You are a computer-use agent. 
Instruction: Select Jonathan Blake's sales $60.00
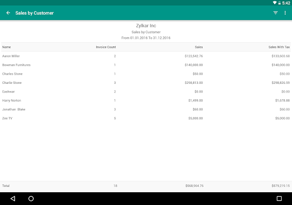pyautogui.click(x=198, y=109)
